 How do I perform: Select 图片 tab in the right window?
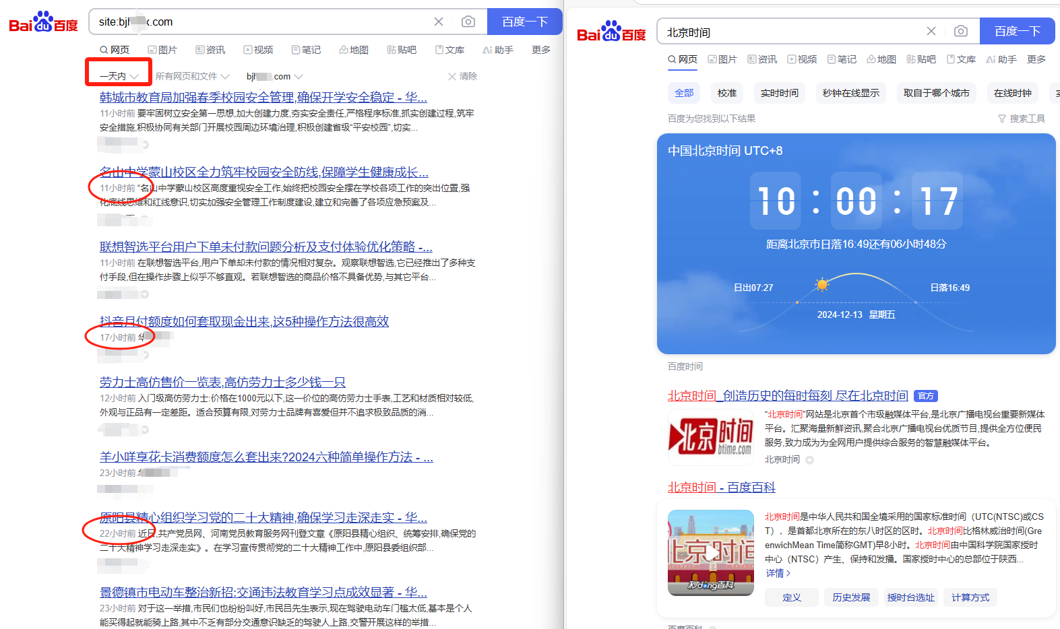[722, 59]
